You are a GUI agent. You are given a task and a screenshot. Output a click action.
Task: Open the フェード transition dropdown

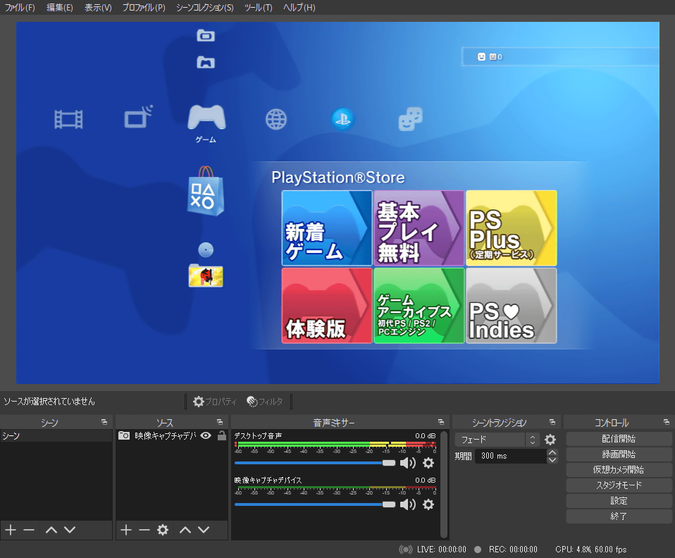click(x=496, y=440)
